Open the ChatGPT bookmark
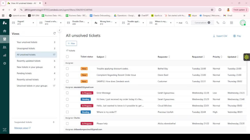The image size is (250, 140). [143, 15]
